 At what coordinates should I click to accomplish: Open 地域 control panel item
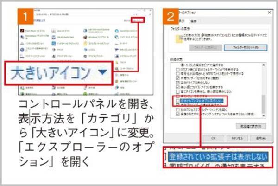(x=120, y=88)
